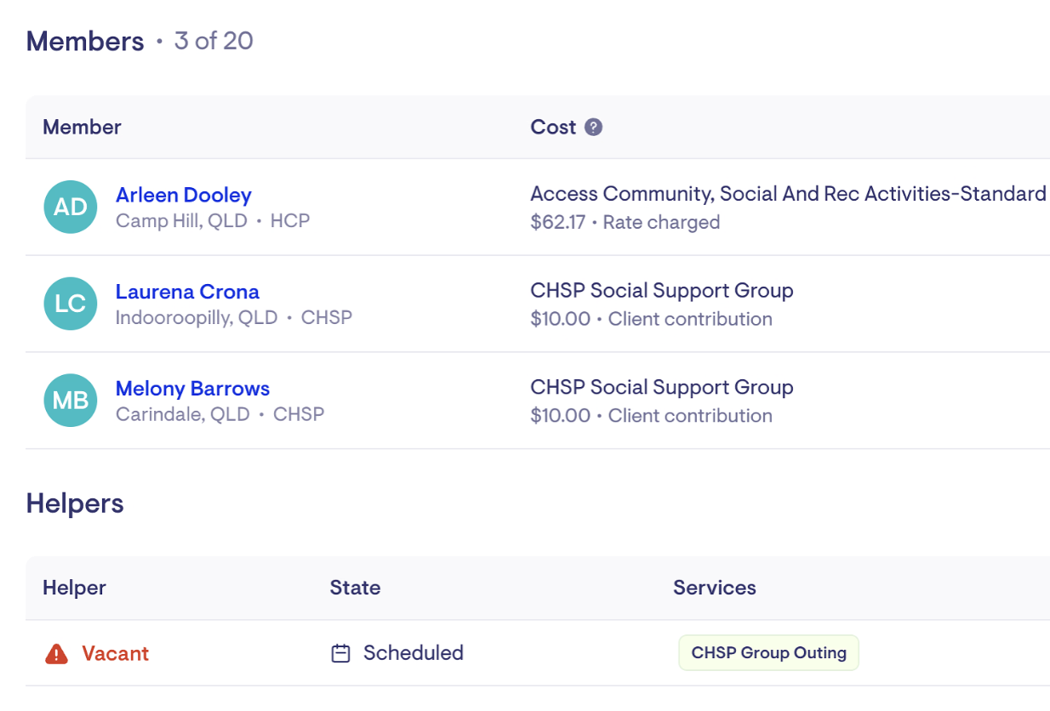Click the calendar icon next to Scheduled
Screen dimensions: 1050x711
click(x=340, y=654)
